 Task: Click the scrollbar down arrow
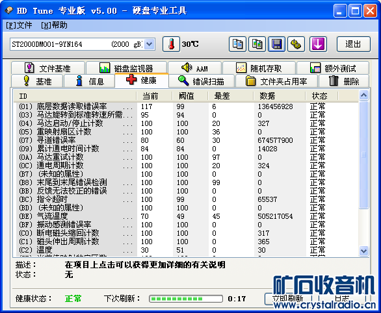[363, 251]
